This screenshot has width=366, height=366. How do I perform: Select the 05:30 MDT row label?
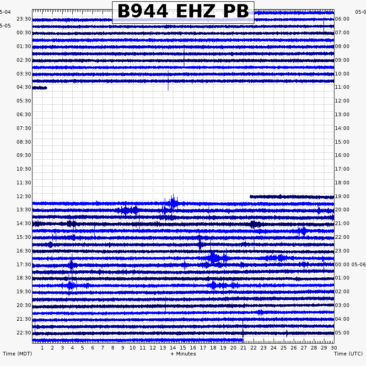[24, 101]
